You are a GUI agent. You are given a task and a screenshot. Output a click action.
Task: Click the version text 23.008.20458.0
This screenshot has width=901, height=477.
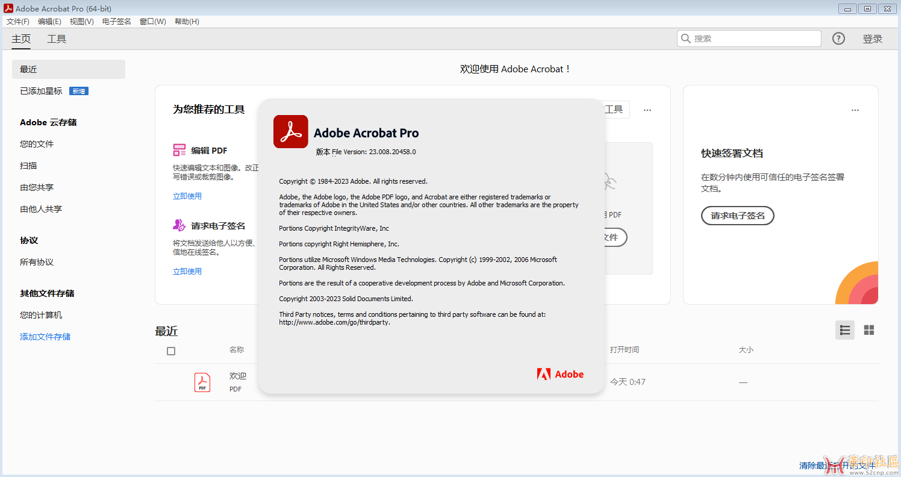click(x=393, y=152)
